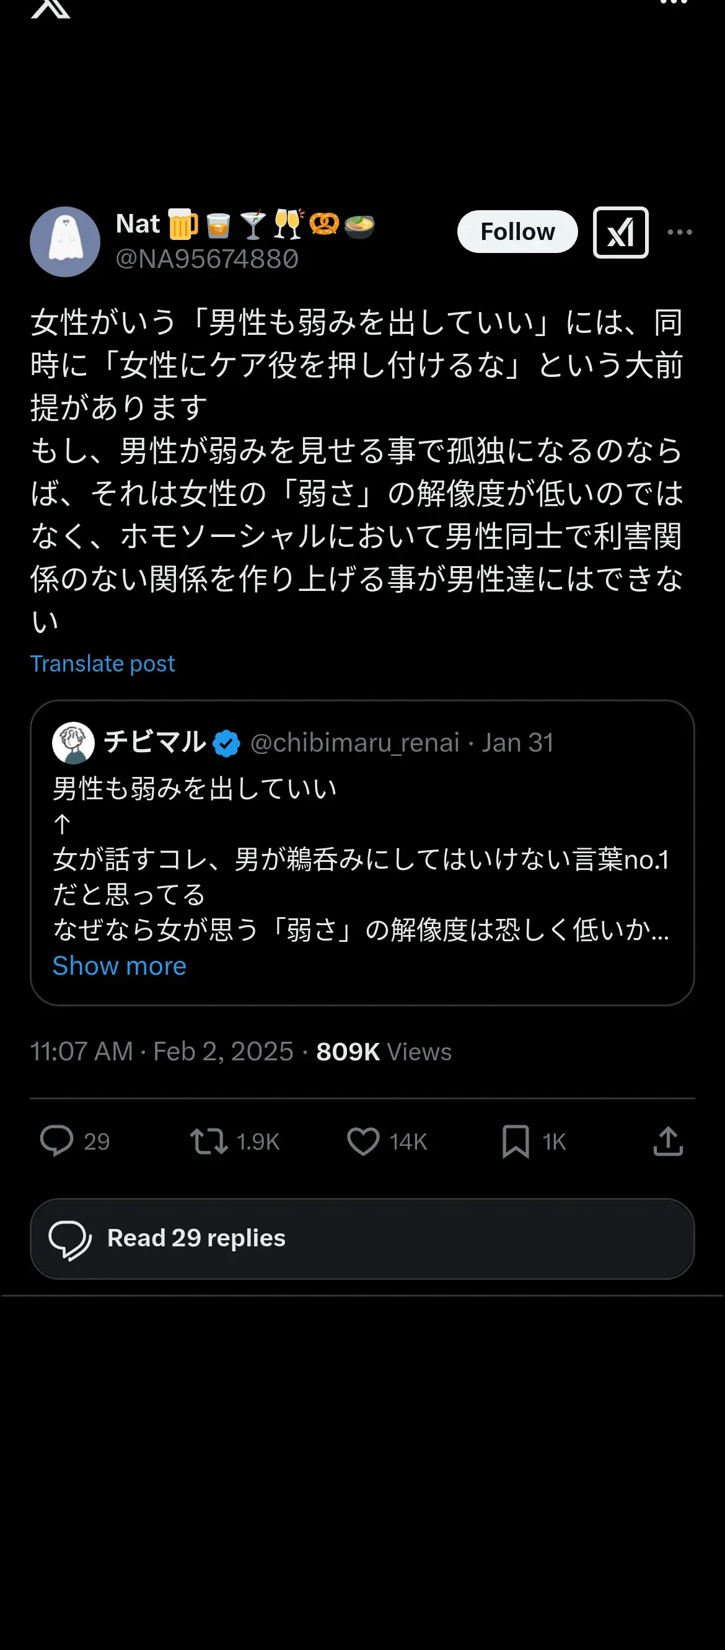Viewport: 725px width, 1650px height.
Task: Expand quoted tweet with Show more
Action: click(119, 965)
